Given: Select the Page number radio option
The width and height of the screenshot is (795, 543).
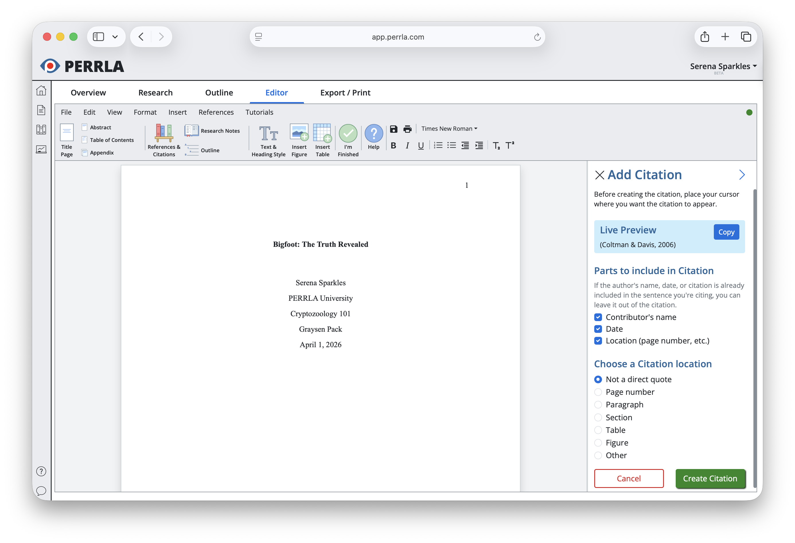Looking at the screenshot, I should [598, 392].
